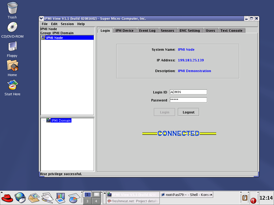The height and width of the screenshot is (205, 274).
Task: Launch the presentation chart panel icon
Action: [60, 198]
